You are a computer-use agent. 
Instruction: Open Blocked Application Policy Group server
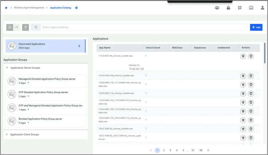[x=40, y=119]
